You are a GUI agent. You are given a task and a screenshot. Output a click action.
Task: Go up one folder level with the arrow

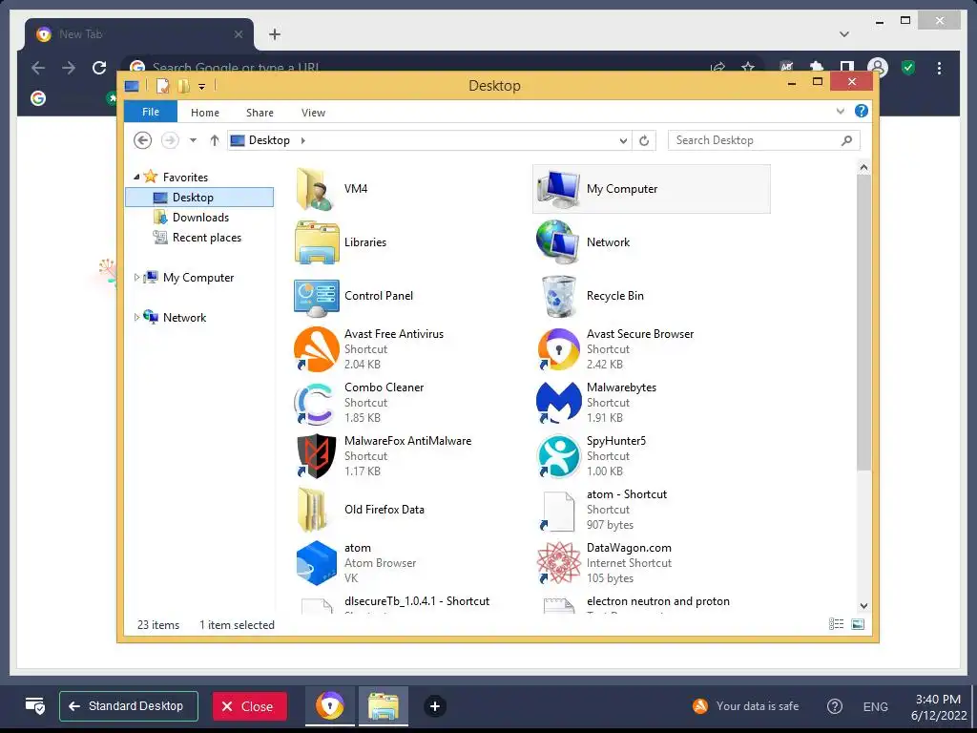(215, 140)
